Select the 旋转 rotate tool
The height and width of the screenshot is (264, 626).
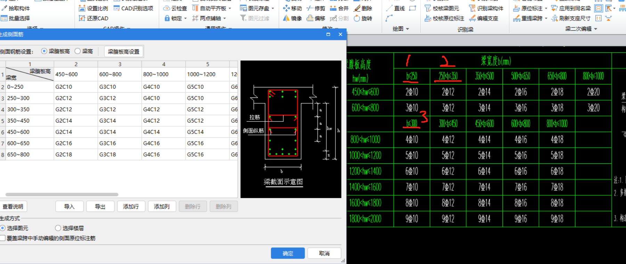(x=363, y=18)
